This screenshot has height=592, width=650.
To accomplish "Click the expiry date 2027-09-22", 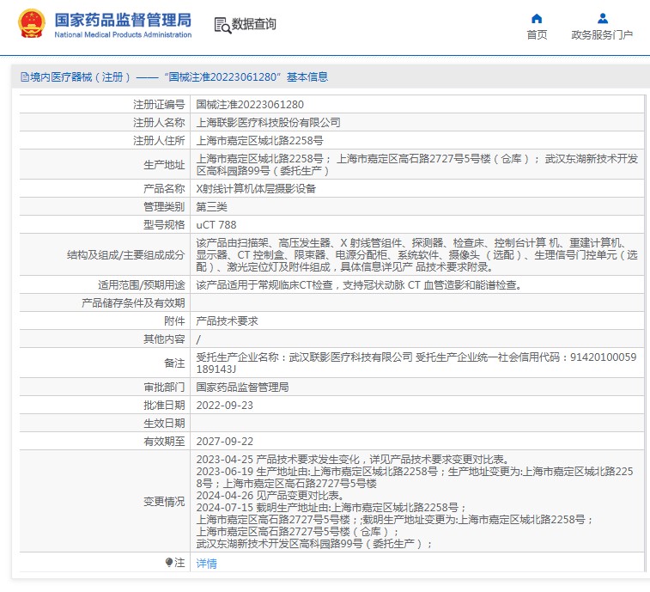I will [x=225, y=441].
